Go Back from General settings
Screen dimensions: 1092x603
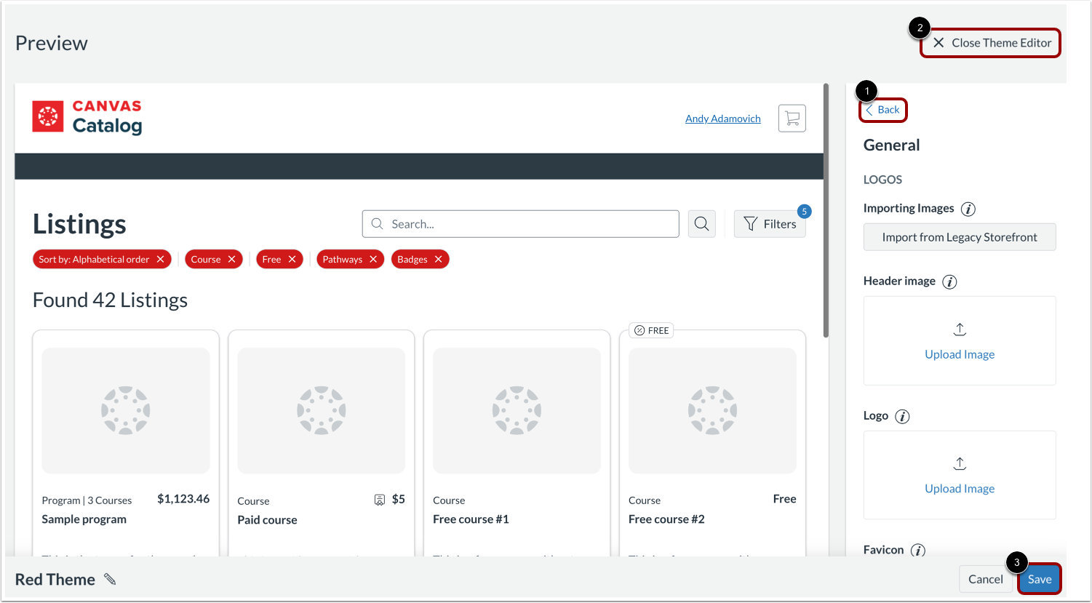pyautogui.click(x=882, y=110)
